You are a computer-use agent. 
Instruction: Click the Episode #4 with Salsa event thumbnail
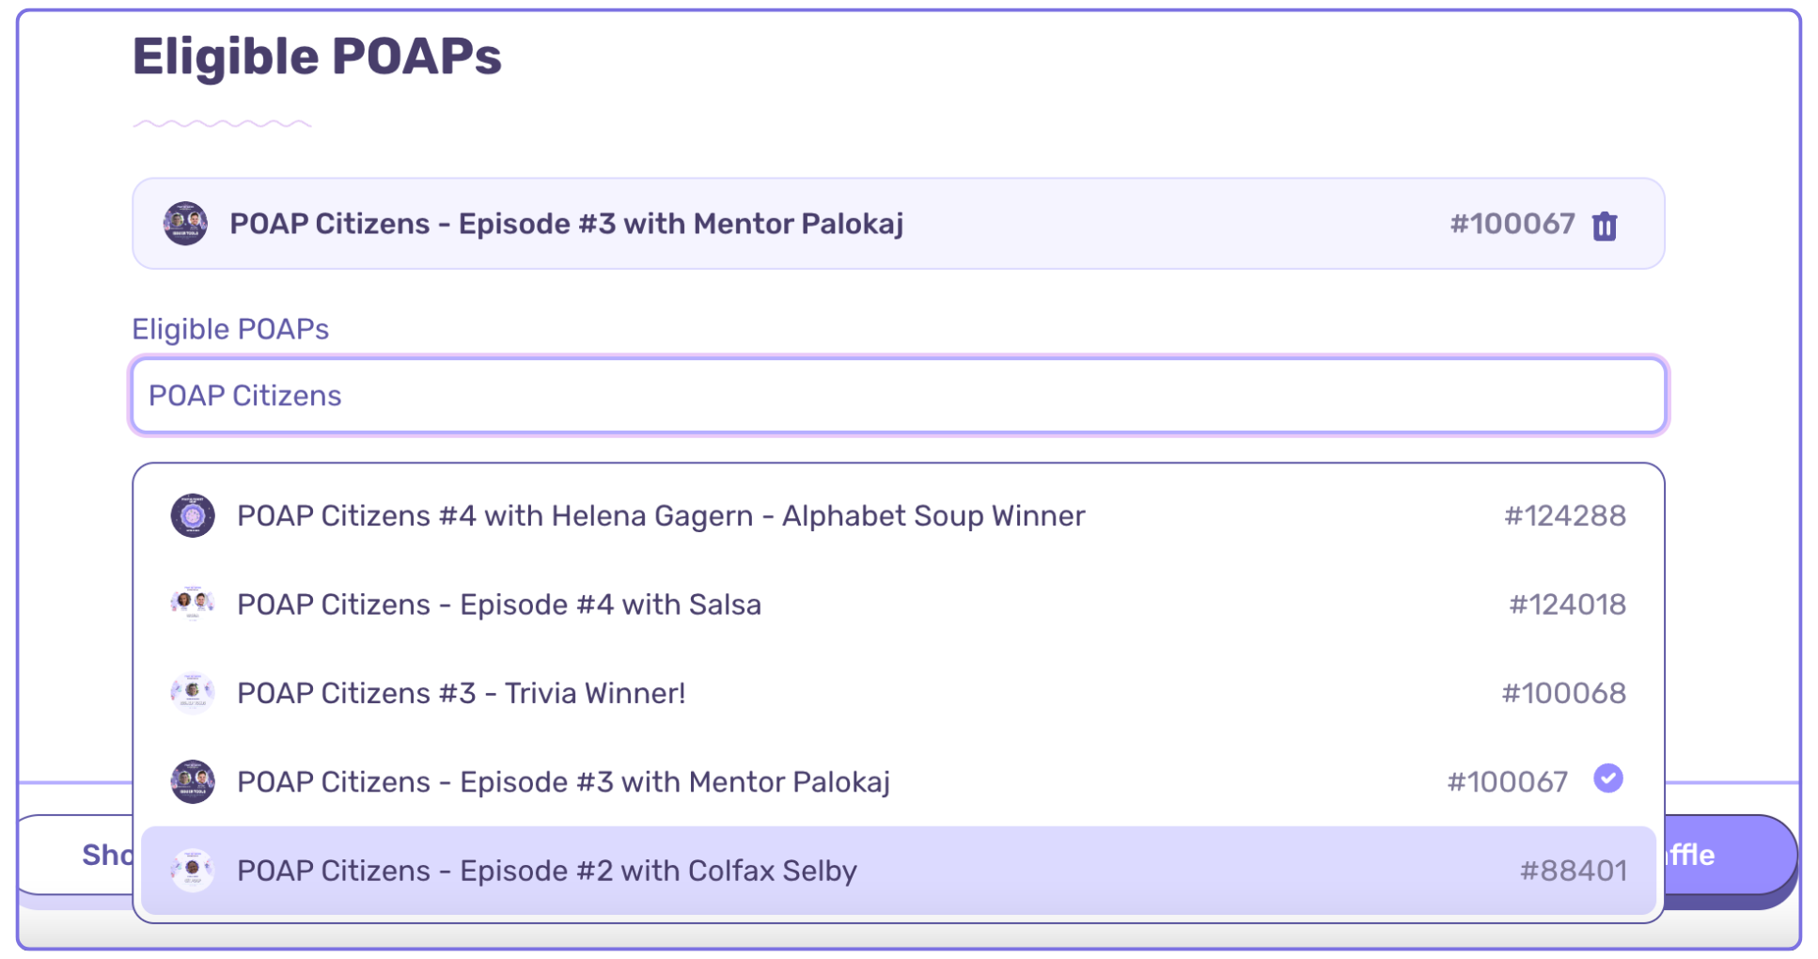193,604
